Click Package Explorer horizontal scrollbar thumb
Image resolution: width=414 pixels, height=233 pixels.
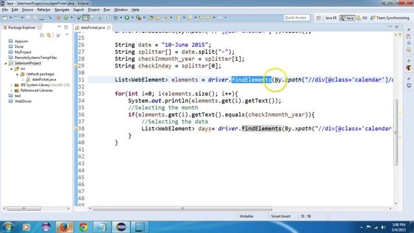pyautogui.click(x=24, y=208)
